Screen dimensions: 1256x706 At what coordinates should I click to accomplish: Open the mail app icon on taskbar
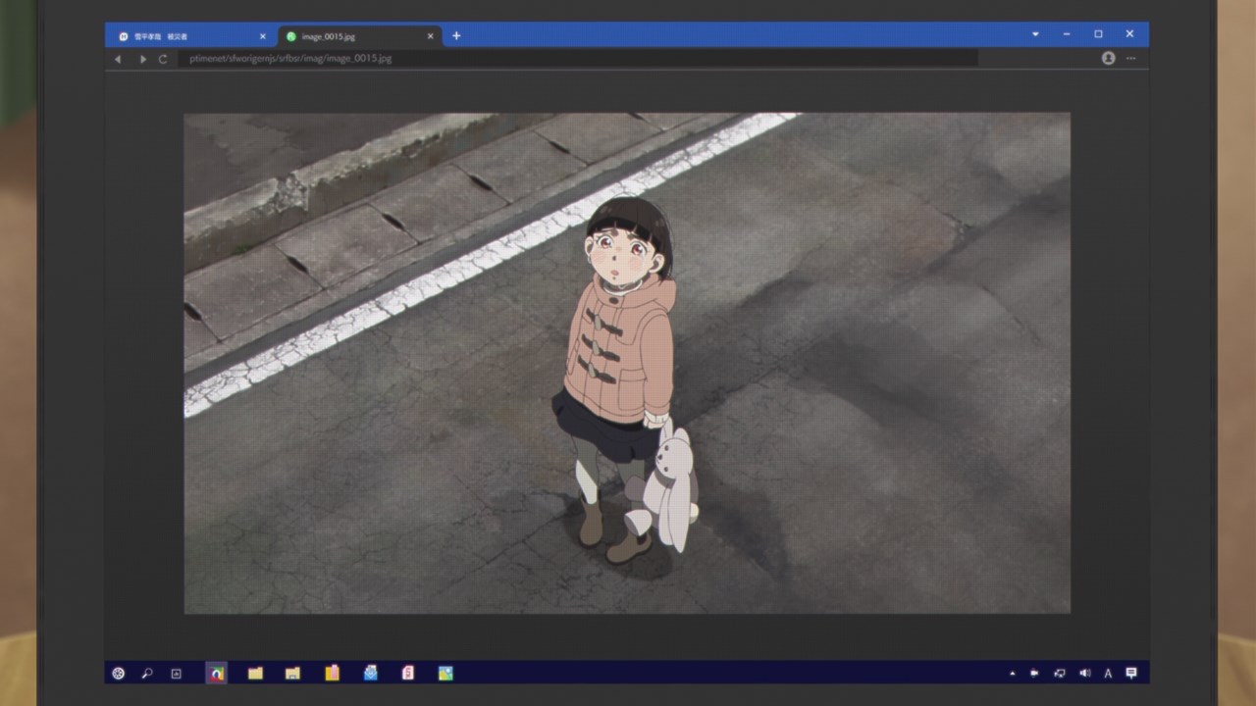(x=370, y=673)
